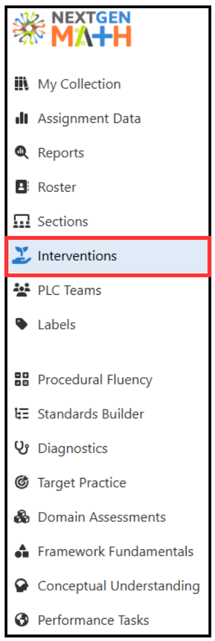Select Assignment Data in the sidebar
This screenshot has height=641, width=215.
coord(107,119)
